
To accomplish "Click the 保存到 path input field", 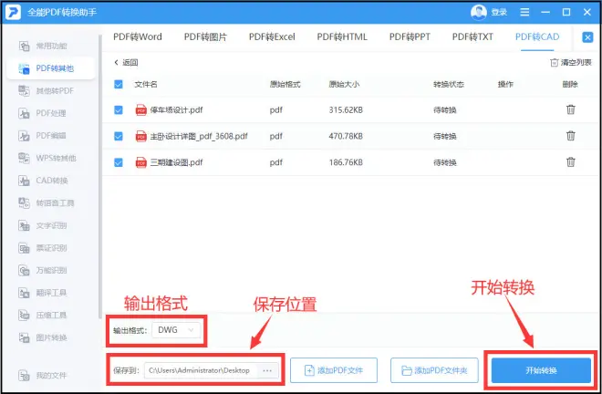I will pos(202,370).
